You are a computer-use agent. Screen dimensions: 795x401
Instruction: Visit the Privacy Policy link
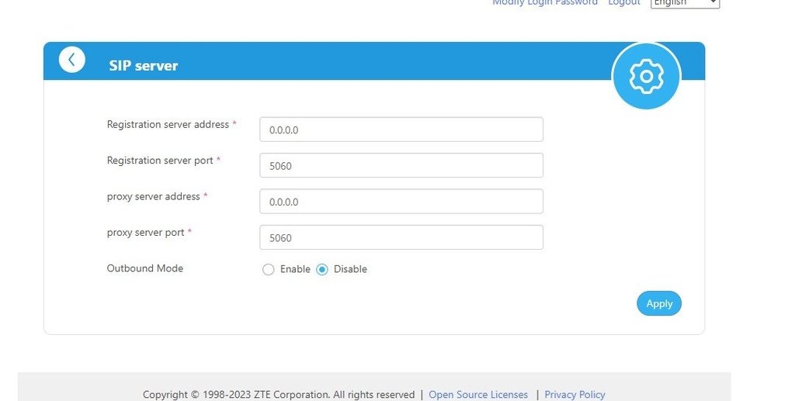[x=575, y=394]
